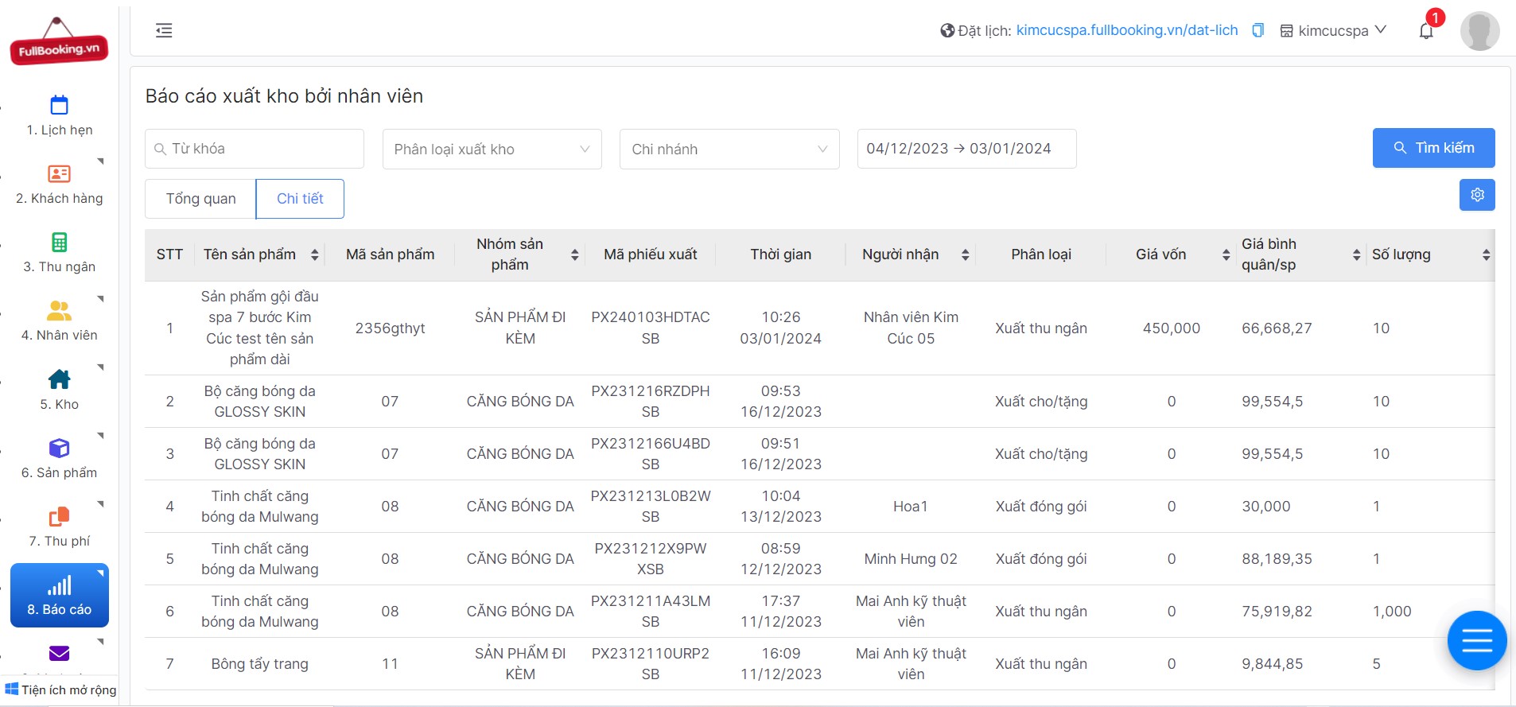This screenshot has height=707, width=1516.
Task: Sort by Tên sản phẩm column
Action: [x=315, y=254]
